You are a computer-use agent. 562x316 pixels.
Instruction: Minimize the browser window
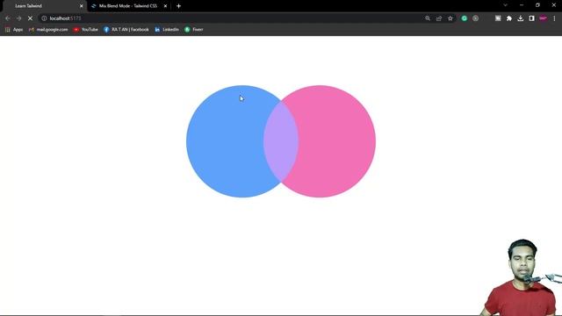pyautogui.click(x=522, y=5)
